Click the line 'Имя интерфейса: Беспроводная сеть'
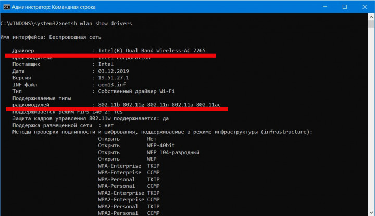The image size is (375, 216). (51, 37)
